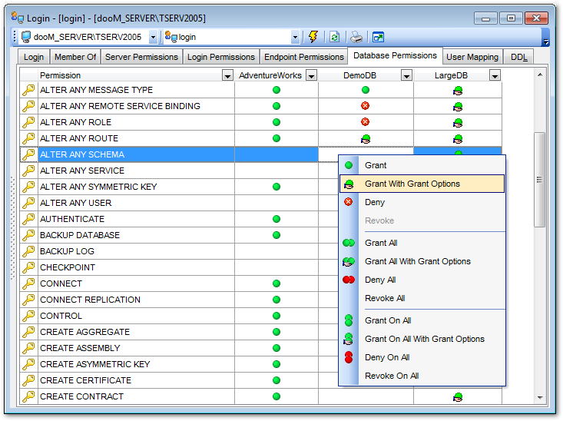Viewport: 563px width, 421px height.
Task: Click the window restore icon in toolbar
Action: [x=378, y=37]
